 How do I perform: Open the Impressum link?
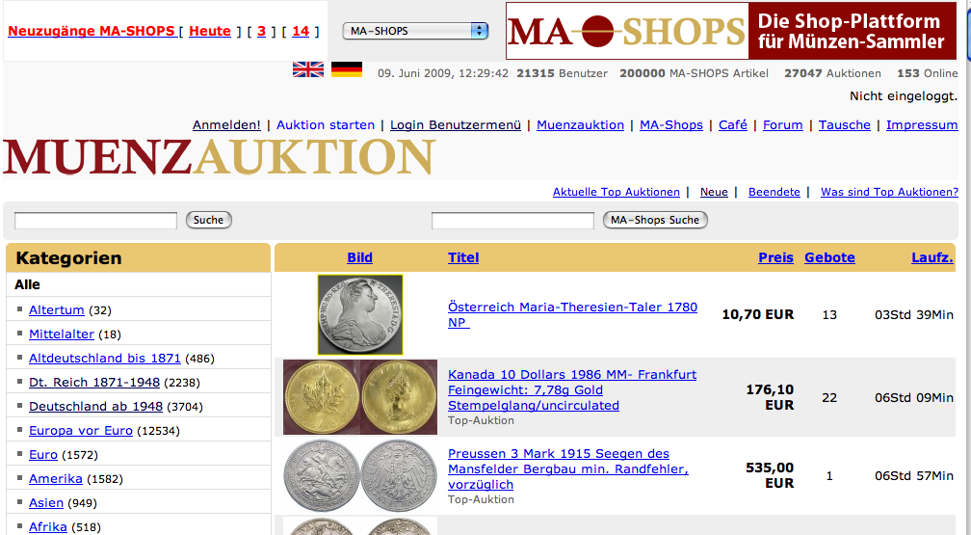coord(922,124)
